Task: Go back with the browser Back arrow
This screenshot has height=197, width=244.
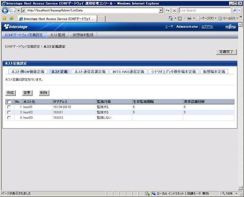Action: 5,10
